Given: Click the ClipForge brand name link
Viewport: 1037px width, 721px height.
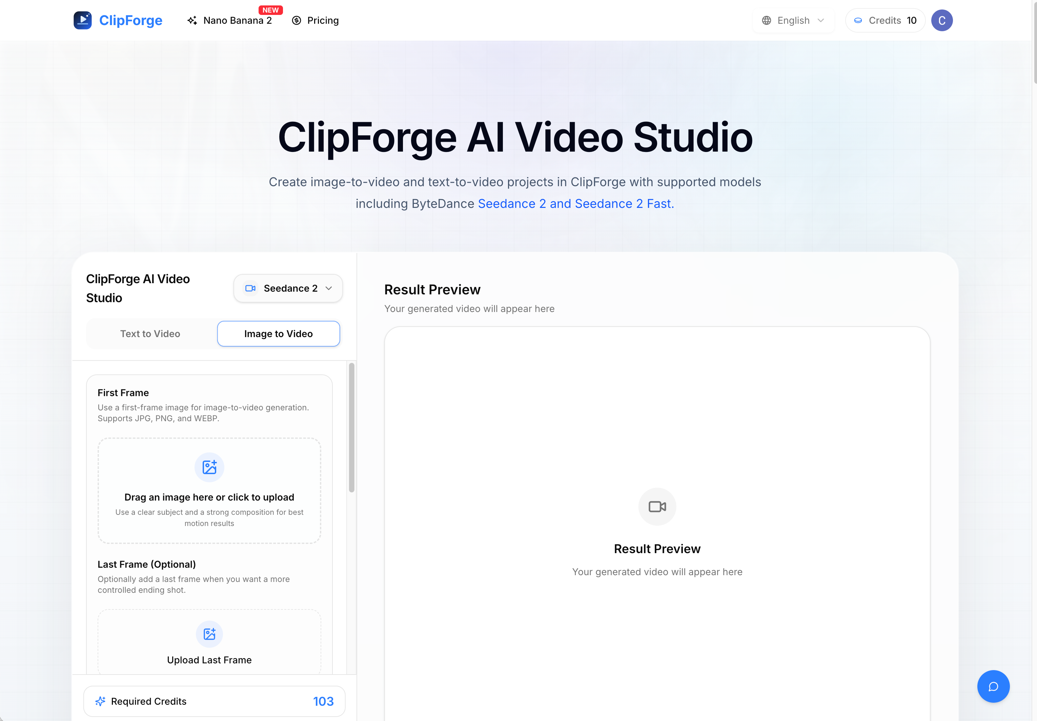Looking at the screenshot, I should pos(130,20).
